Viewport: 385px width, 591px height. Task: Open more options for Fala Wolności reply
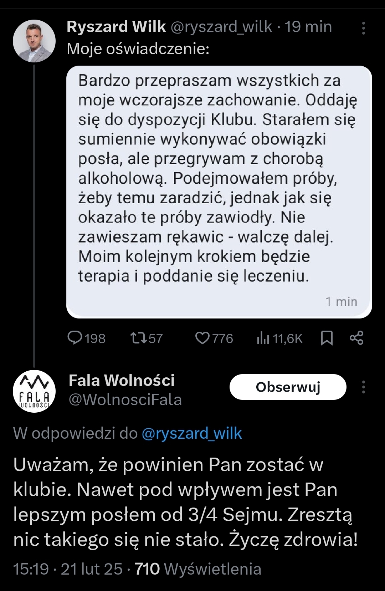363,387
